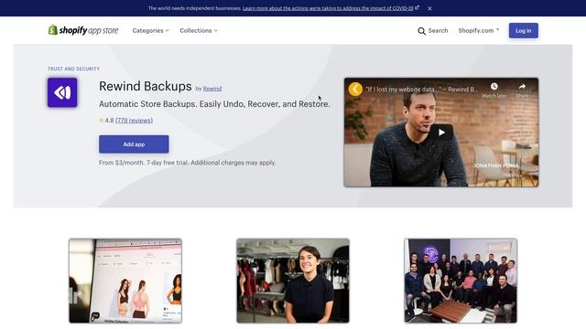Click the Add app button
Screen dimensions: 586x329
tap(134, 144)
